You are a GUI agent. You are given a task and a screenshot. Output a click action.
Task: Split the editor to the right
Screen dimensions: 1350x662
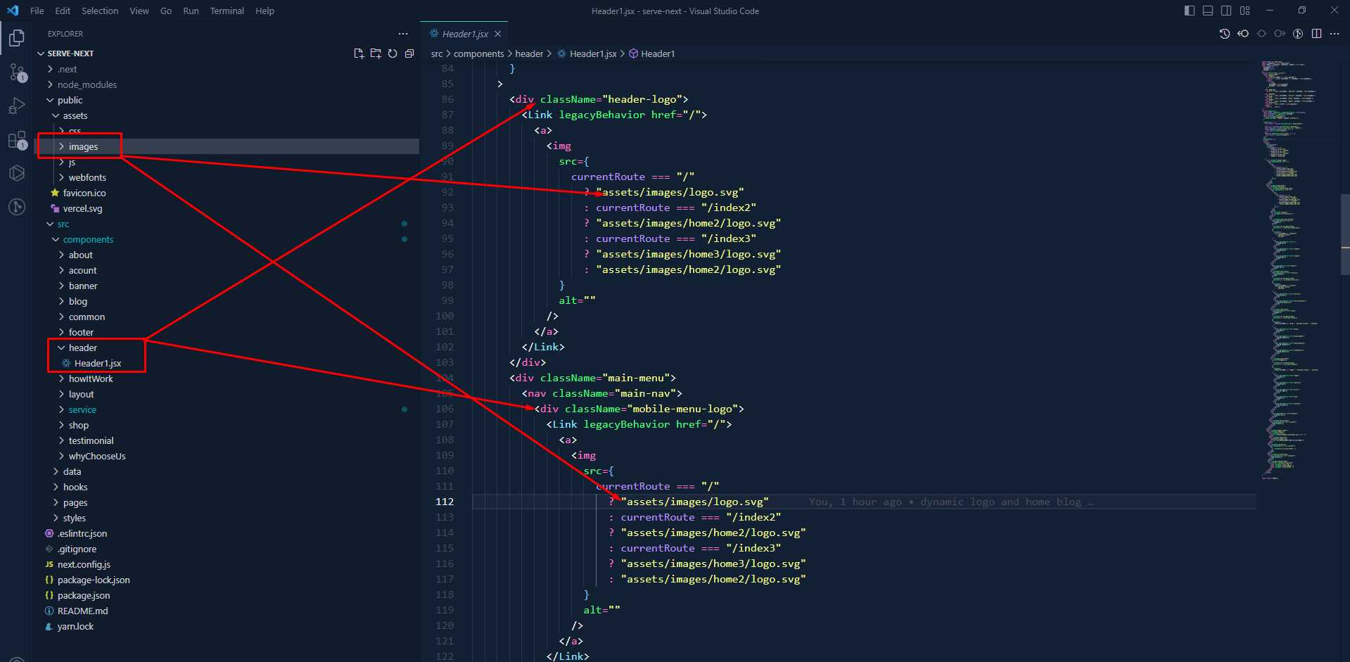[x=1316, y=34]
